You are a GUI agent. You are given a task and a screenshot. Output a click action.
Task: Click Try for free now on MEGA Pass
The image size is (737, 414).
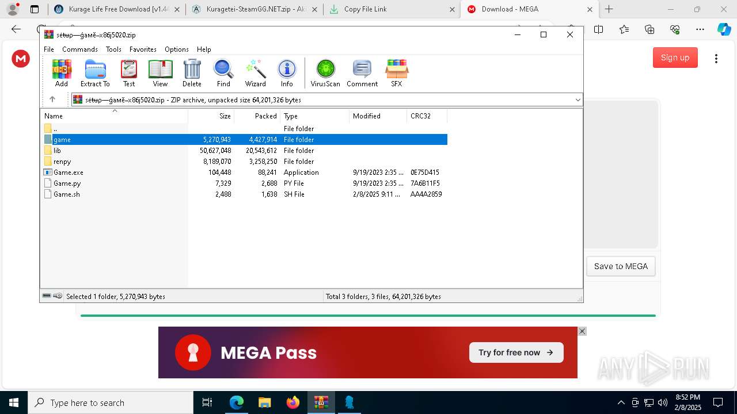(516, 352)
